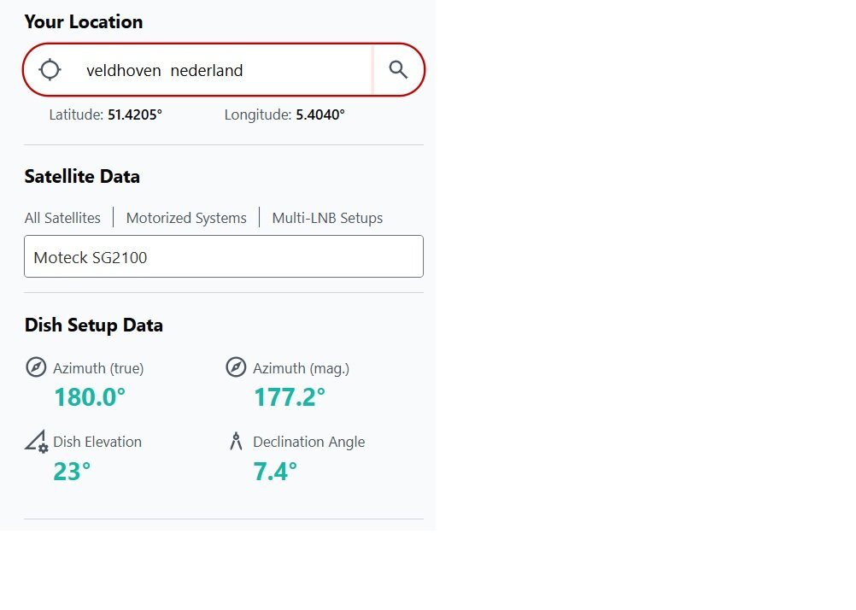856x610 pixels.
Task: Open the Multi-LNB Setups tab
Action: [x=327, y=218]
